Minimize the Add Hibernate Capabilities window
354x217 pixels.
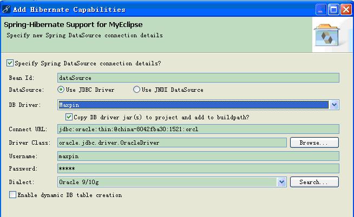coord(321,10)
